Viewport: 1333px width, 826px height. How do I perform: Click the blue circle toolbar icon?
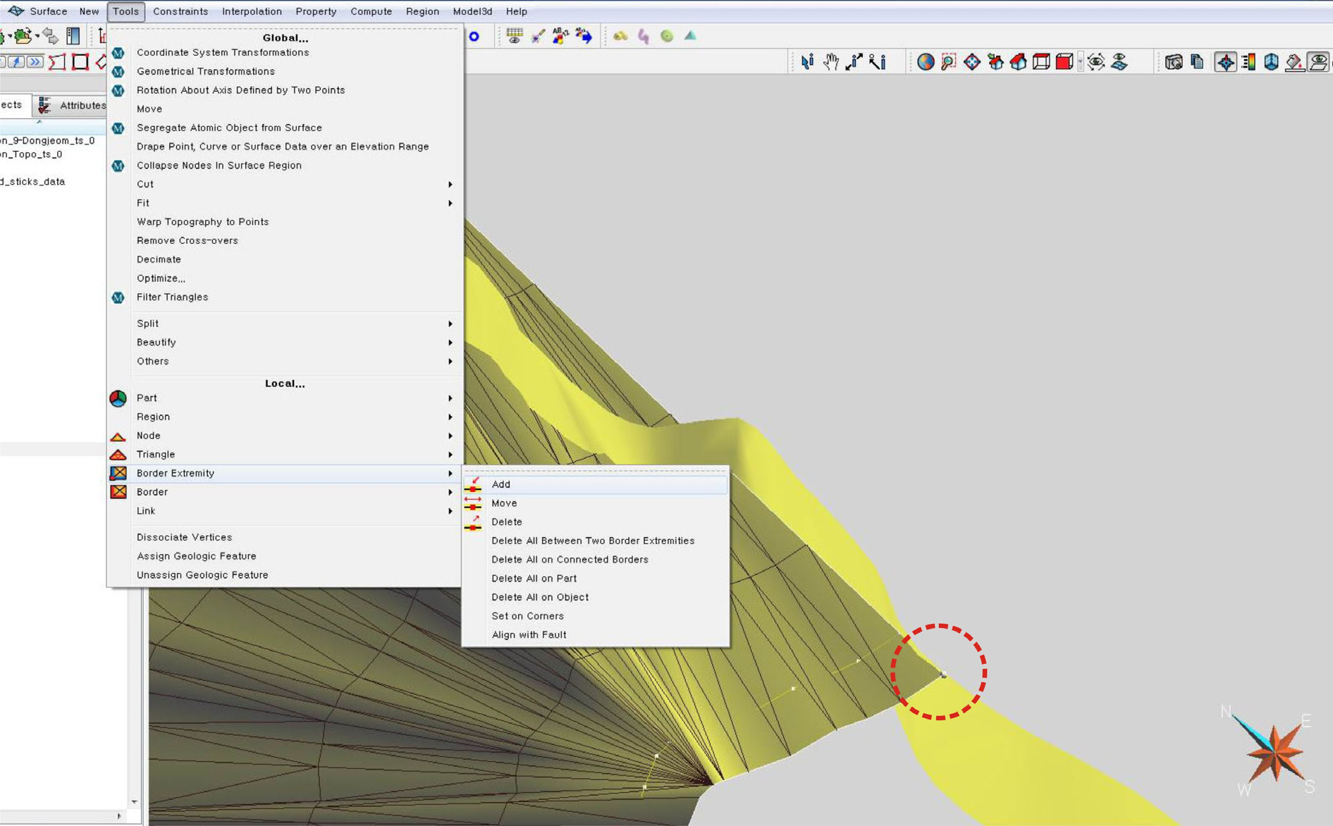474,36
